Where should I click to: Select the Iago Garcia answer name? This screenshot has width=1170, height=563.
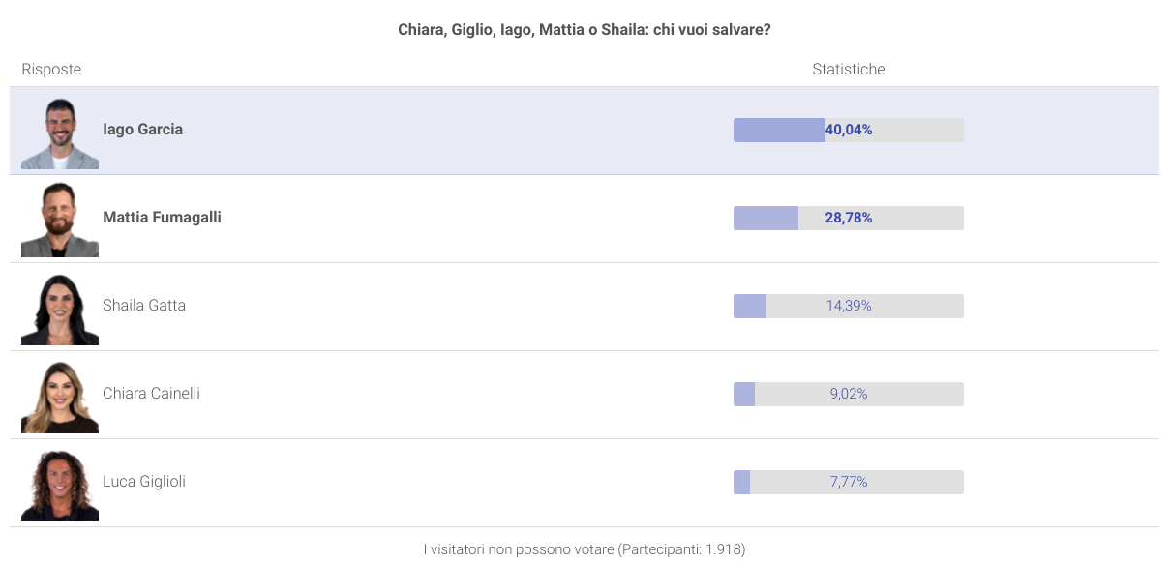(x=142, y=130)
